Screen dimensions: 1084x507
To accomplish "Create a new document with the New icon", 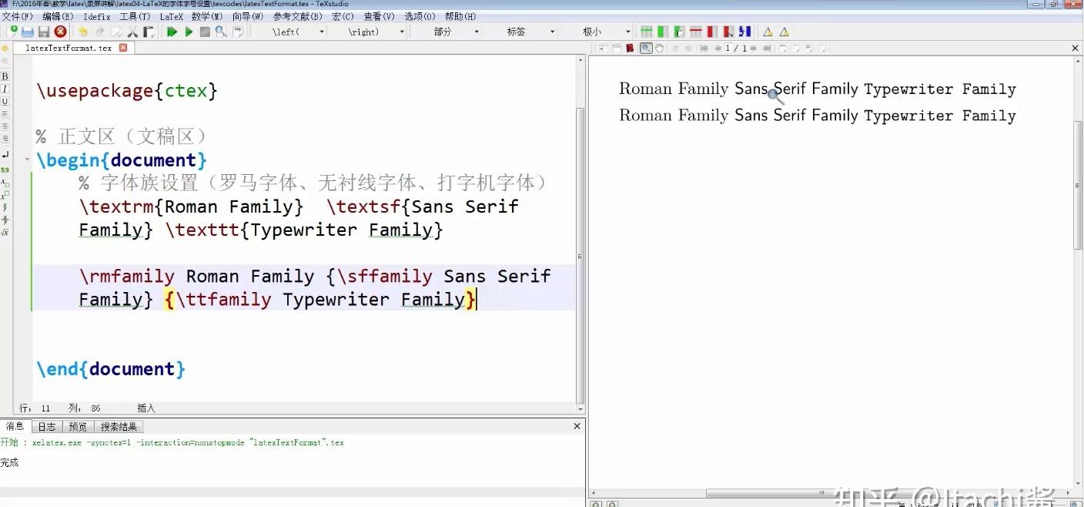I will (x=12, y=32).
